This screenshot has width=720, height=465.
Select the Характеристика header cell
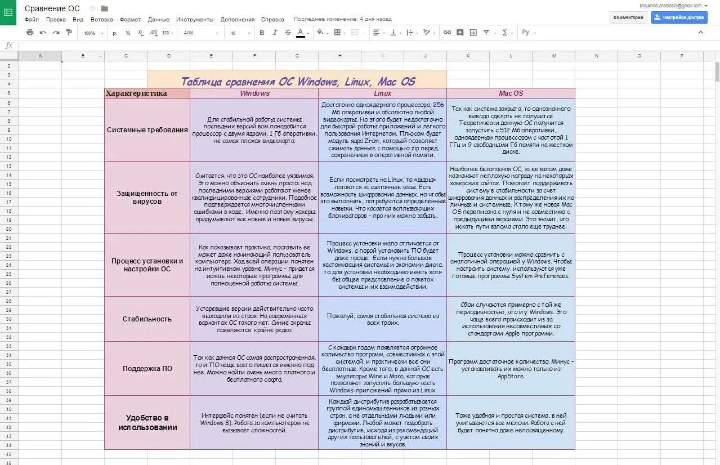click(147, 93)
